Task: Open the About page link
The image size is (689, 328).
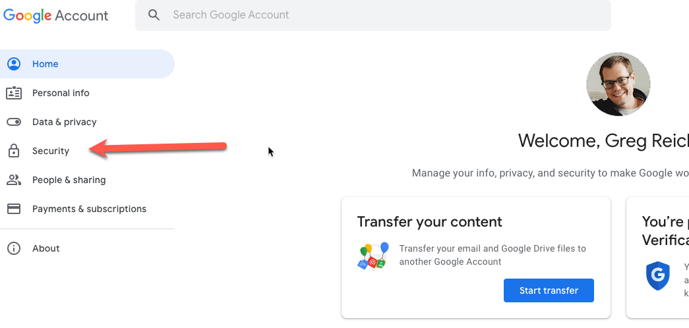Action: coord(45,248)
